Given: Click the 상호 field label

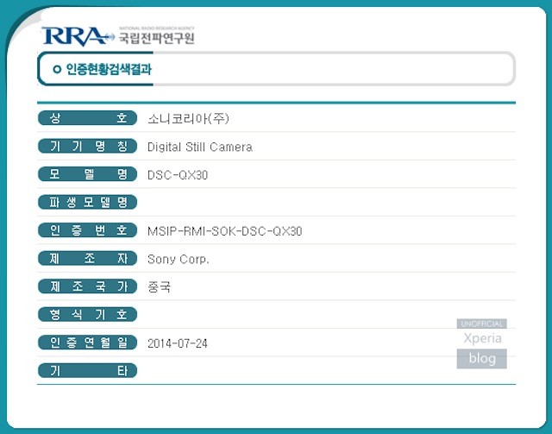Looking at the screenshot, I should tap(87, 117).
